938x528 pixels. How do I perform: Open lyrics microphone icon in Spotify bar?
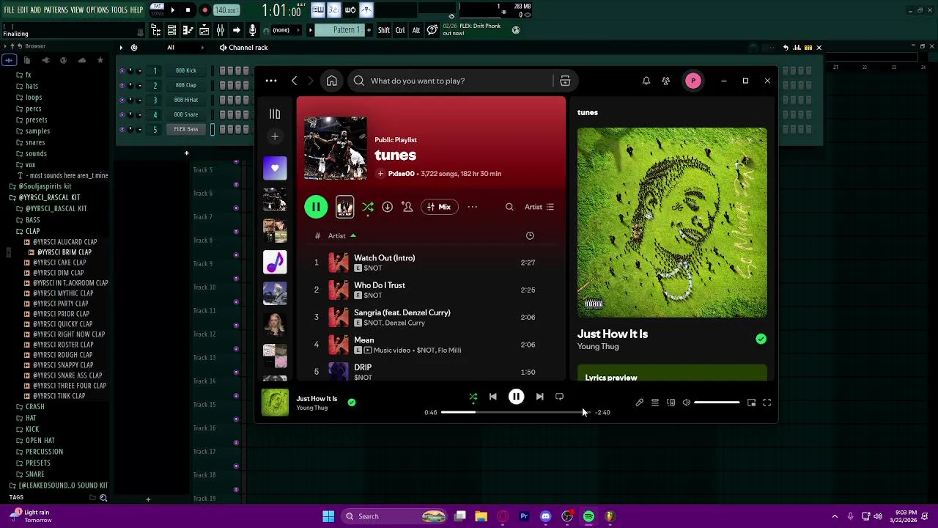pos(639,403)
